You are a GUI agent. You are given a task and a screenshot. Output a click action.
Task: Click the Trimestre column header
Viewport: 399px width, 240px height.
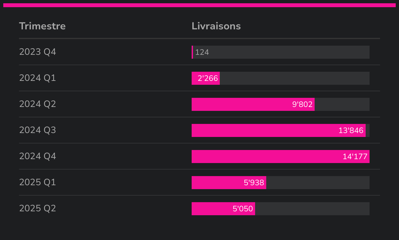click(42, 26)
